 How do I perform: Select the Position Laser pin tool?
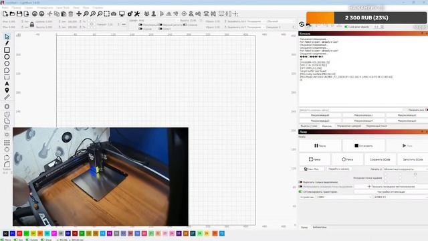coord(7,90)
